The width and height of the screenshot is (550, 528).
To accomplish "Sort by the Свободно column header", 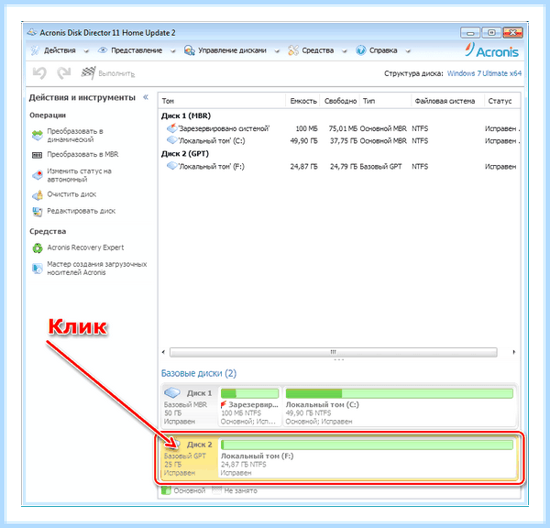I will pos(340,101).
